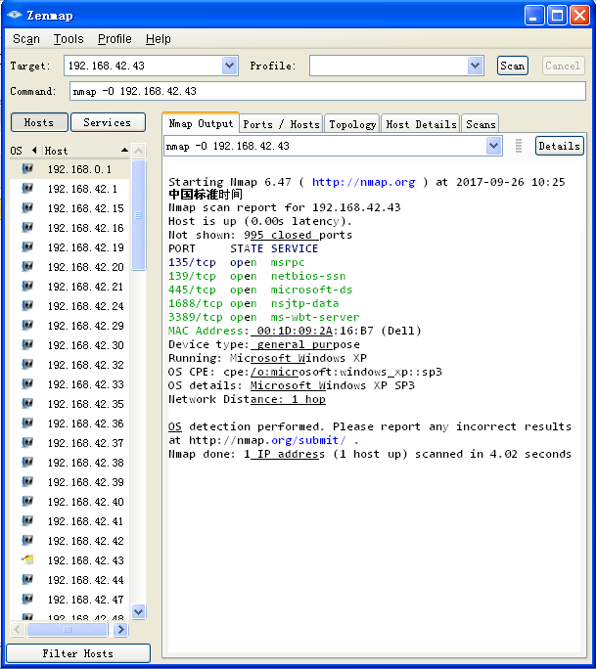
Task: Click the OS icon beside 192.168.42.21
Action: click(27, 286)
